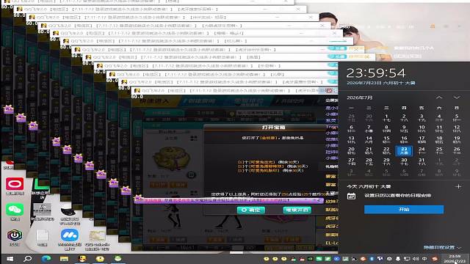
Task: Switch to the QQ飞车 racer taskbar icon
Action: (x=82, y=259)
